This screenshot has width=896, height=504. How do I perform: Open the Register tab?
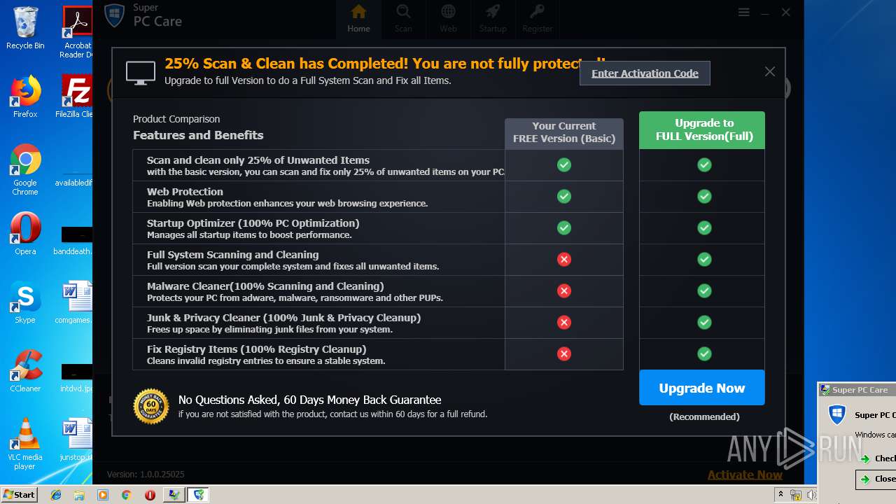[538, 19]
